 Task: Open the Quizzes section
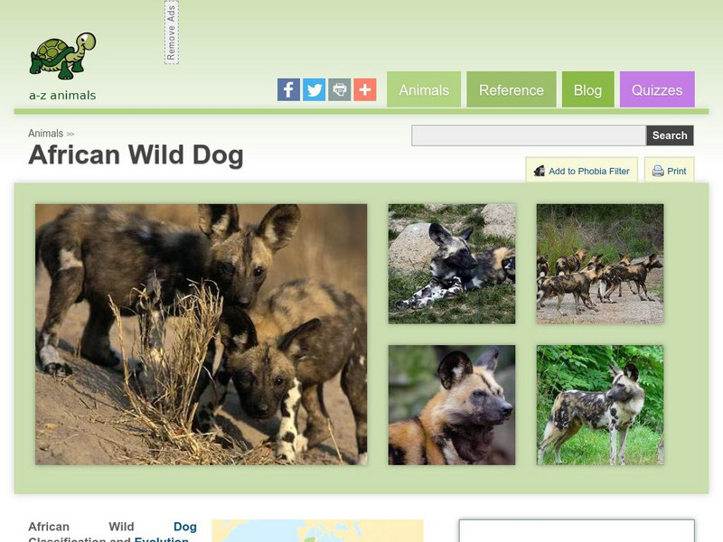pyautogui.click(x=657, y=89)
